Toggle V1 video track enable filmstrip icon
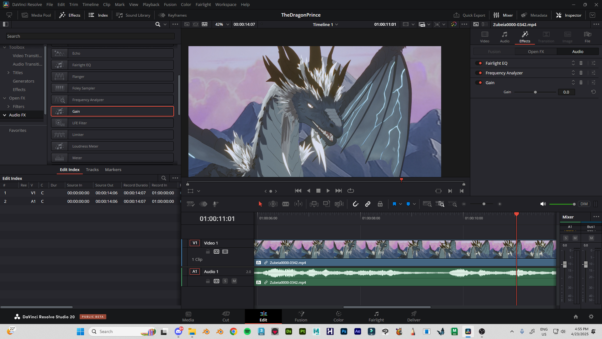This screenshot has height=339, width=602. point(225,252)
